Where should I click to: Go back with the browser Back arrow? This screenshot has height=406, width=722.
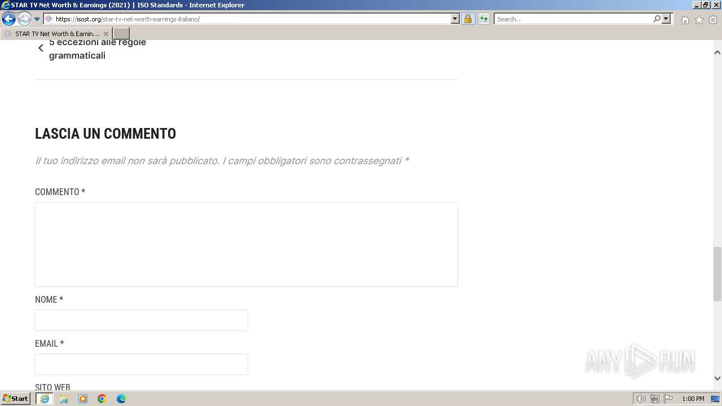point(8,19)
